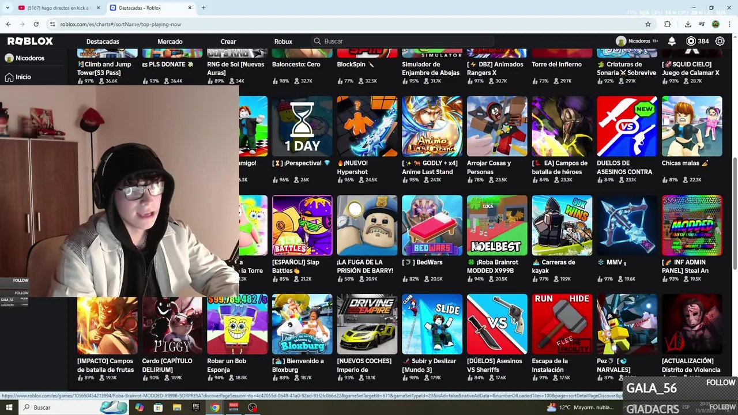
Task: Click the Robux balance icon showing 384
Action: pyautogui.click(x=691, y=41)
